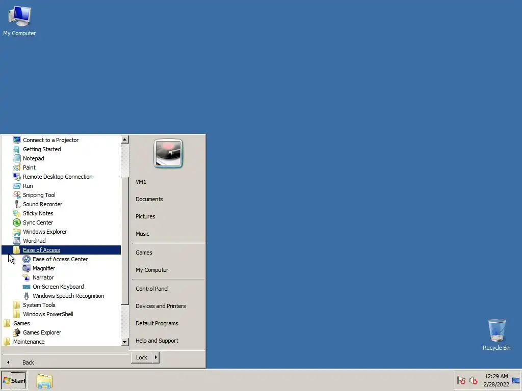The image size is (522, 391).
Task: Open Sound Recorder microphone icon
Action: click(x=17, y=204)
